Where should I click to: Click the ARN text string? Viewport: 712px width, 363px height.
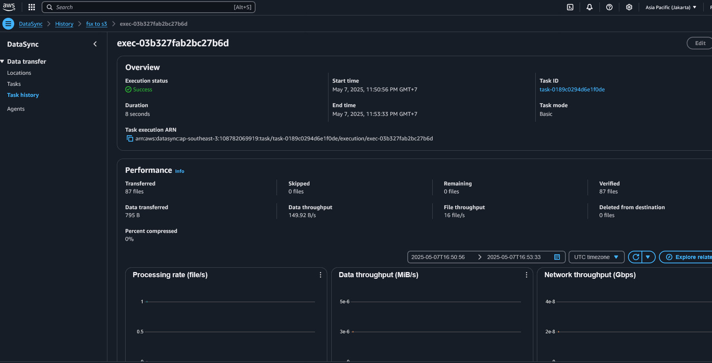284,138
